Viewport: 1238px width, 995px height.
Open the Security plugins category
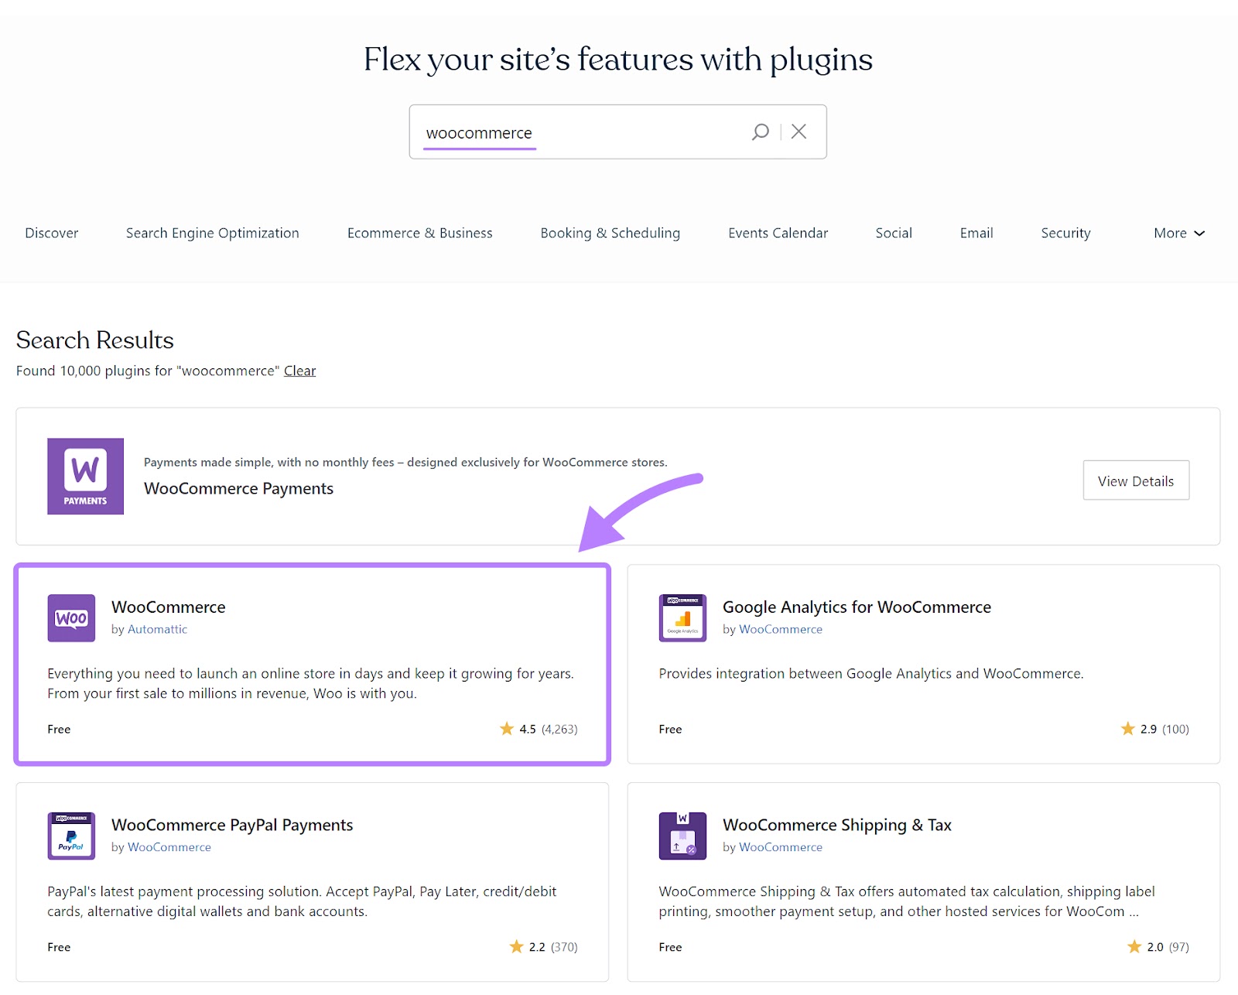click(x=1065, y=233)
